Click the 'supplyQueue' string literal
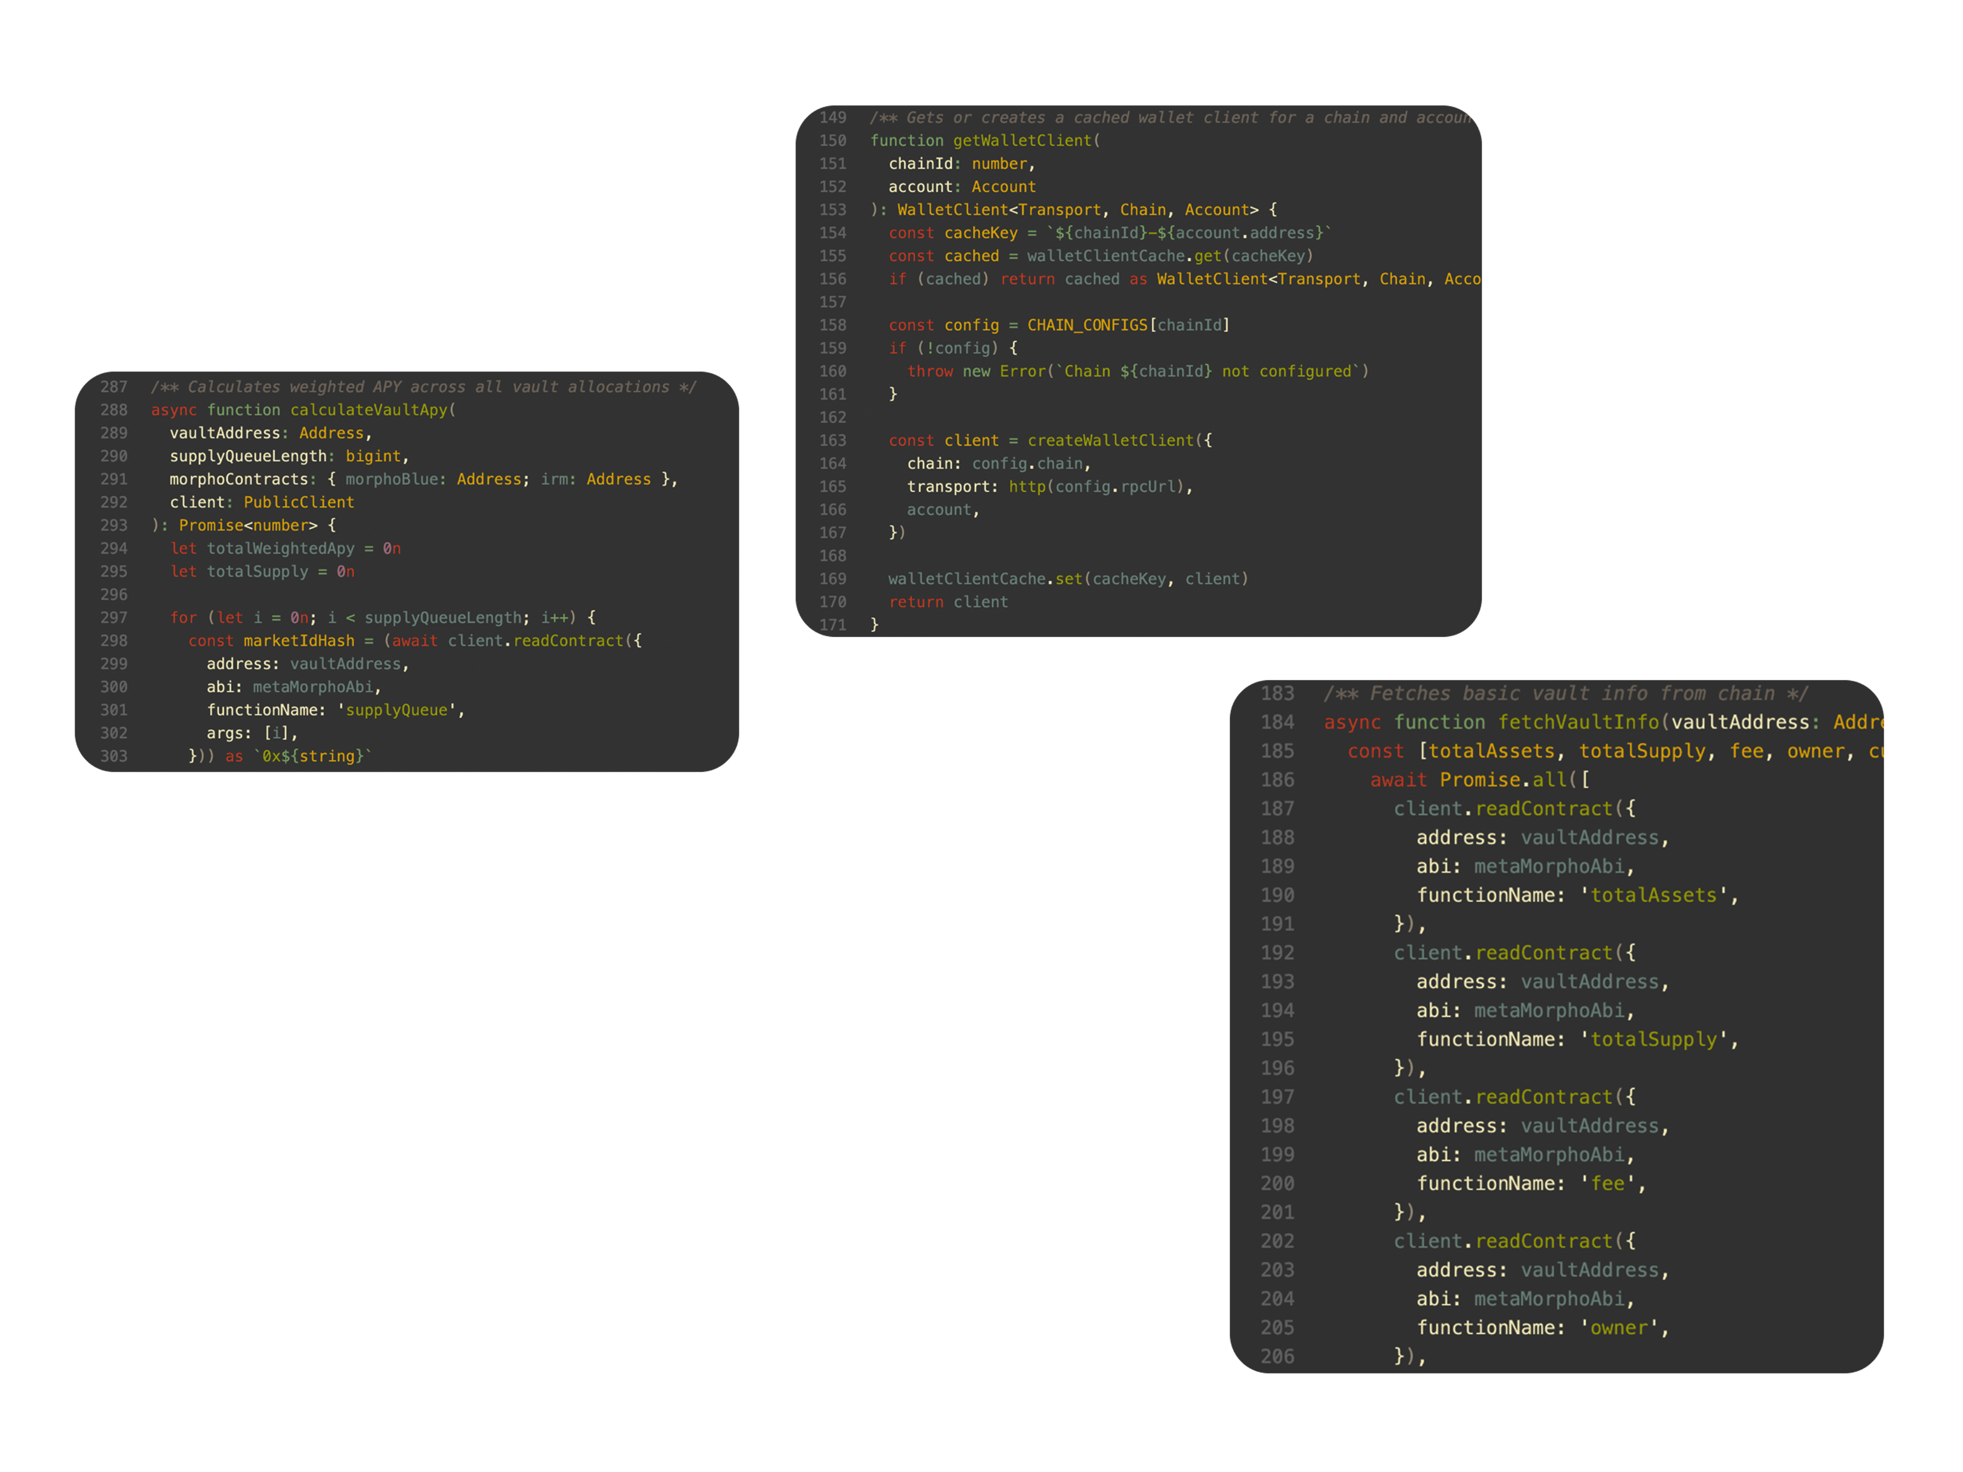This screenshot has height=1472, width=1963. (397, 710)
